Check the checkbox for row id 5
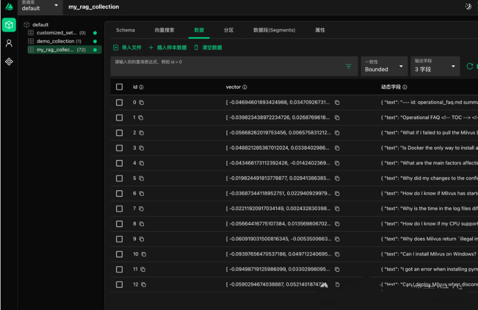The image size is (478, 310). pyautogui.click(x=119, y=178)
